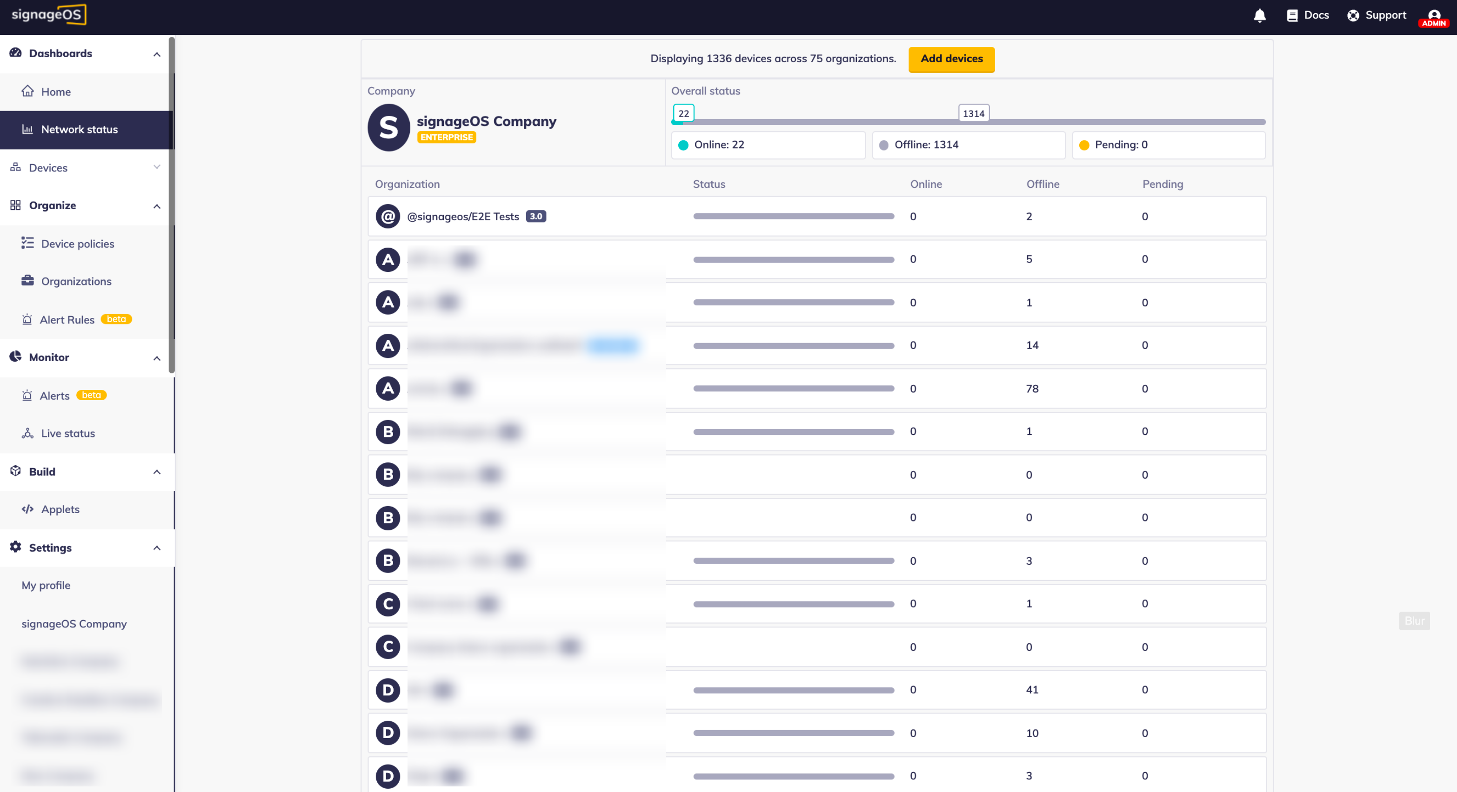1457x792 pixels.
Task: Click the Organizations briefcase icon
Action: coord(27,281)
